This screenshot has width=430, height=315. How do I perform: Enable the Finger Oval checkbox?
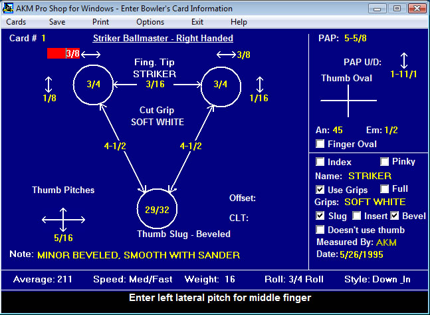[x=321, y=144]
